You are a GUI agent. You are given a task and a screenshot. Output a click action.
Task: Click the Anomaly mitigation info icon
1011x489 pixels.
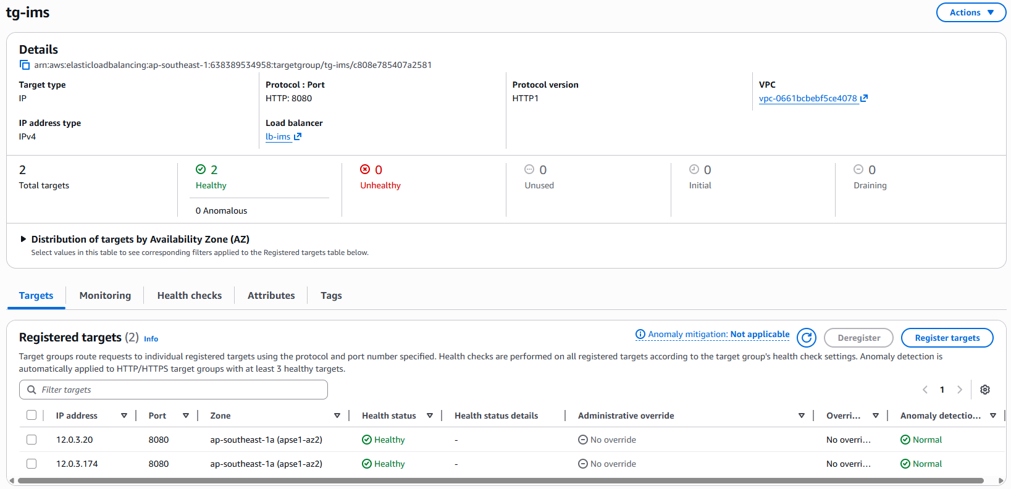(640, 335)
